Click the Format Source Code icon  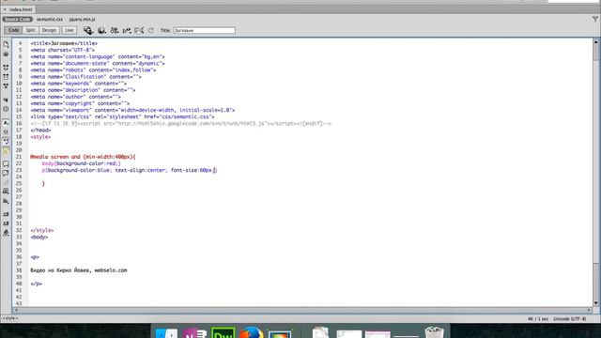point(6,233)
